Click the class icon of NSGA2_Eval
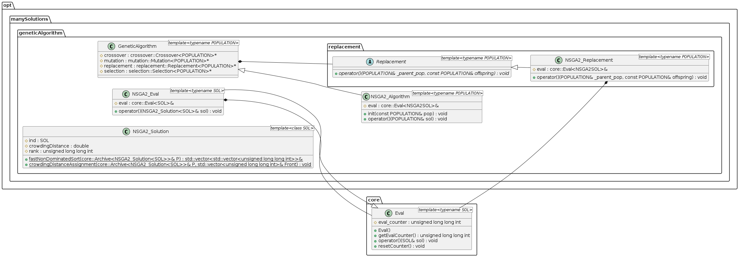Screen dimensions: 739x257 126,94
